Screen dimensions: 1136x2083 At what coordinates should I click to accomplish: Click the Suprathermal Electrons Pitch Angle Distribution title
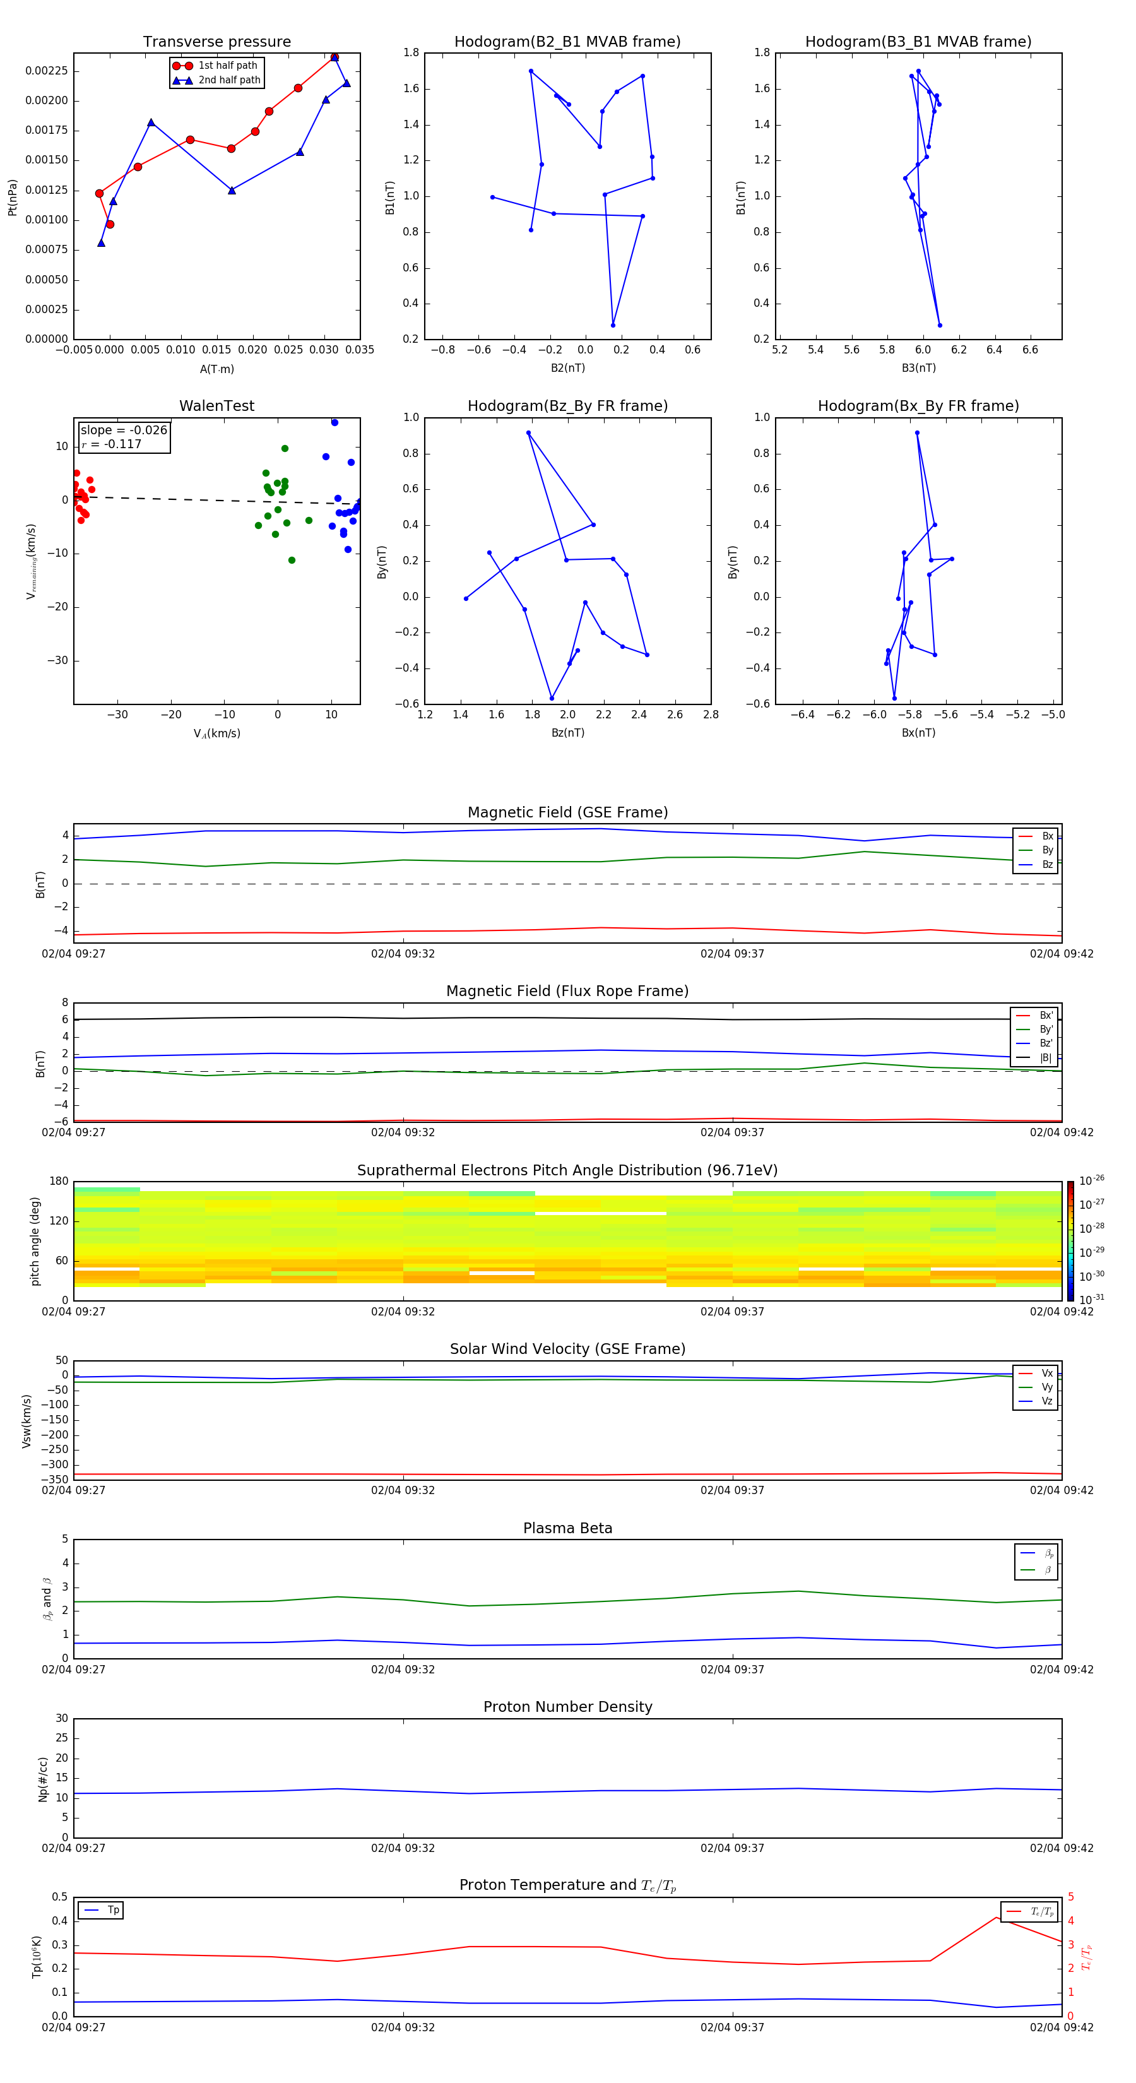(x=567, y=1171)
